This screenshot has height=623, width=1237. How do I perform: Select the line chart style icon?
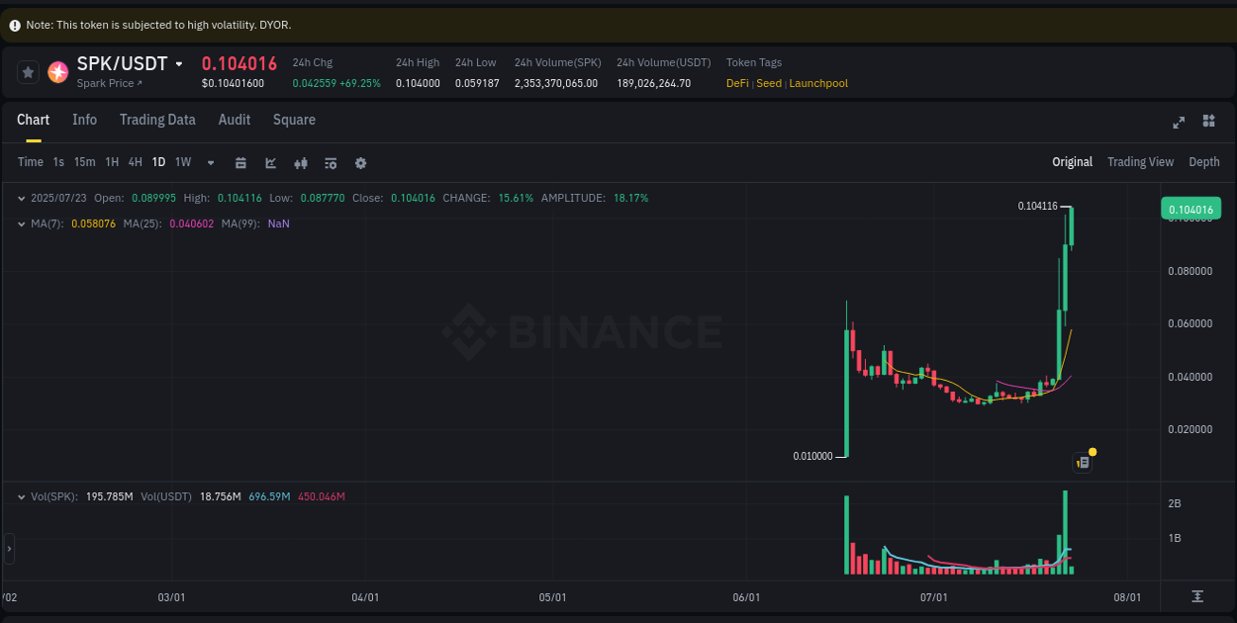[x=270, y=162]
